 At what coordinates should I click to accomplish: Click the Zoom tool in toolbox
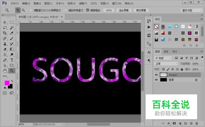tap(12, 71)
